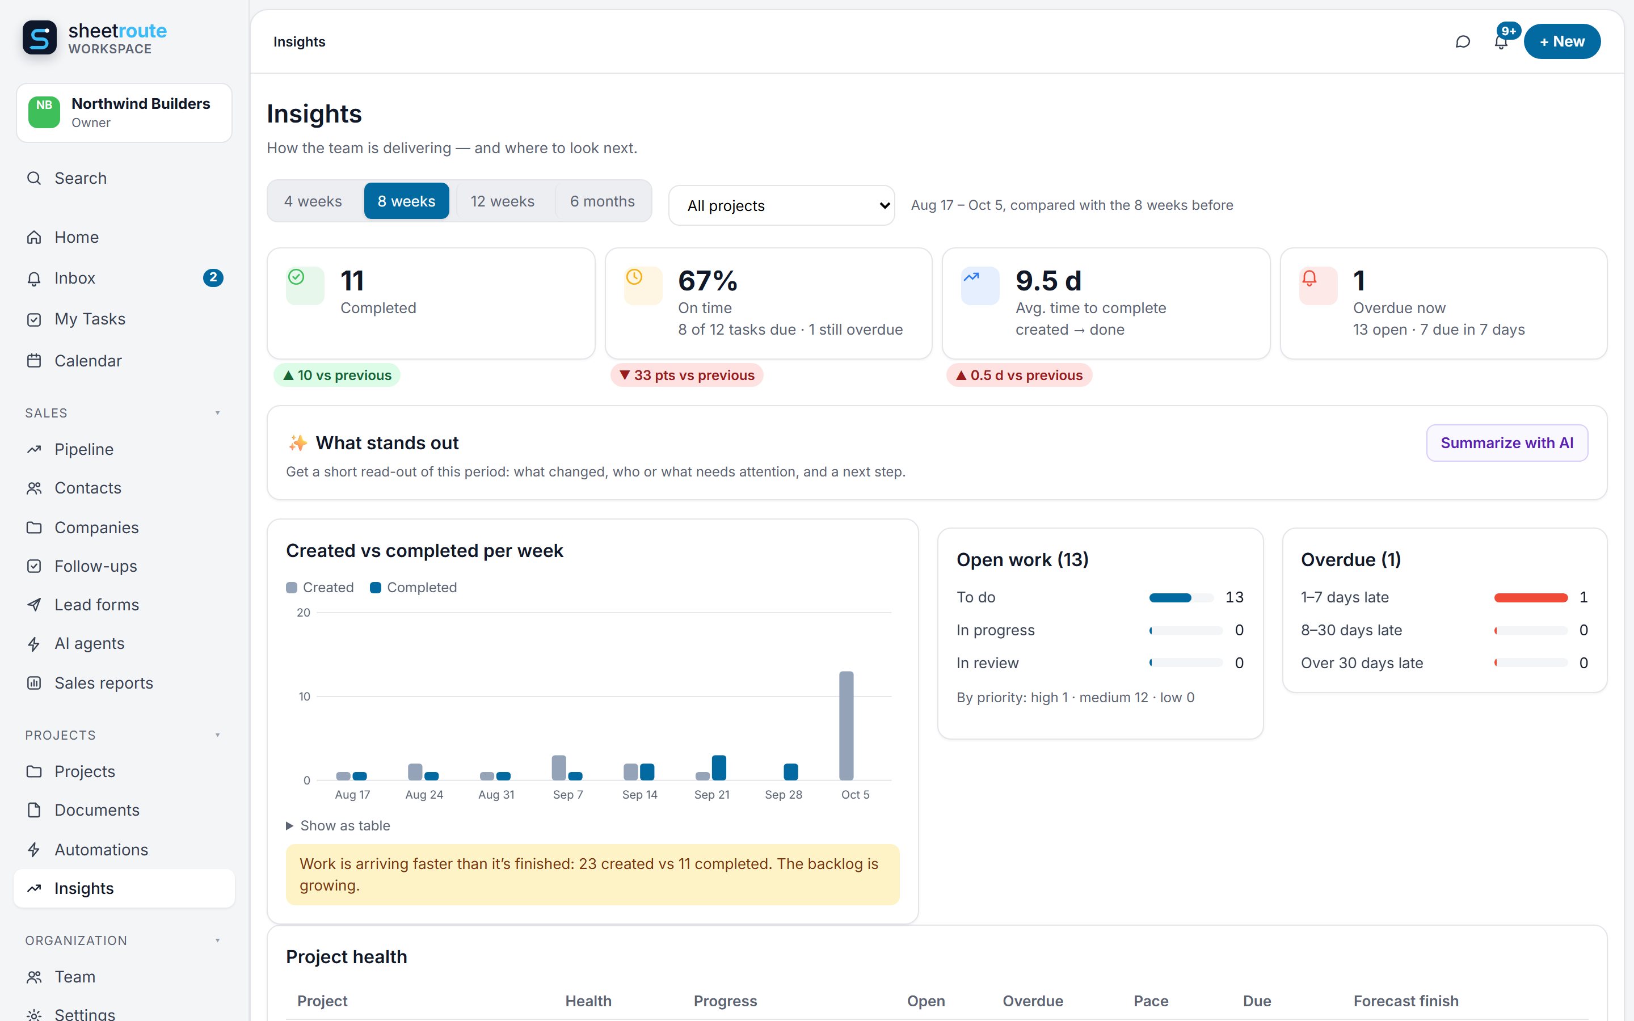Open the All projects dropdown

pyautogui.click(x=781, y=205)
